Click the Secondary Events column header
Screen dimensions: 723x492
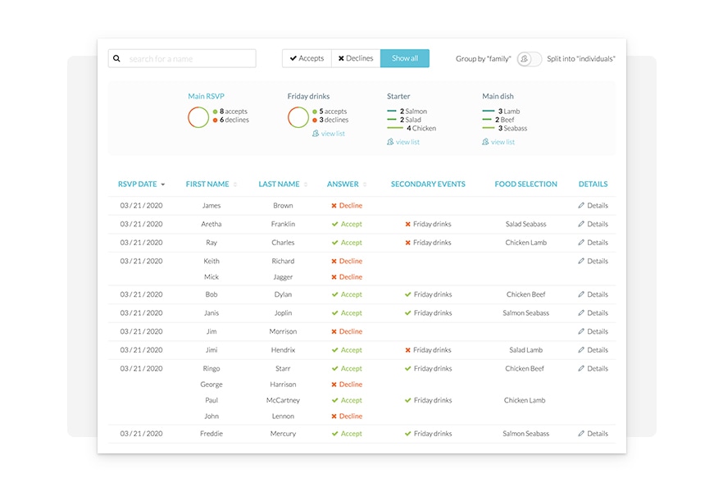pos(428,184)
